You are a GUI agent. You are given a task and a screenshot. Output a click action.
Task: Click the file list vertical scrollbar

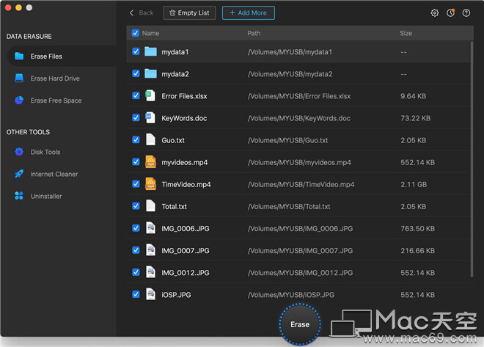472,159
